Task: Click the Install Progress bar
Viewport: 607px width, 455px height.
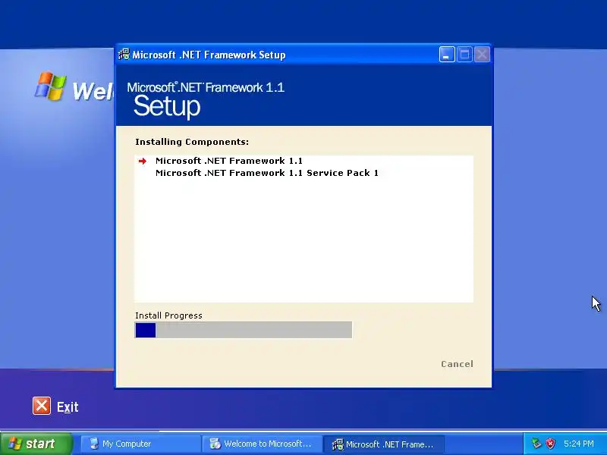Action: click(x=244, y=330)
